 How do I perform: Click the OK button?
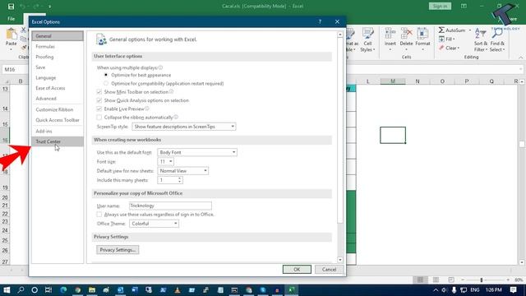click(297, 269)
